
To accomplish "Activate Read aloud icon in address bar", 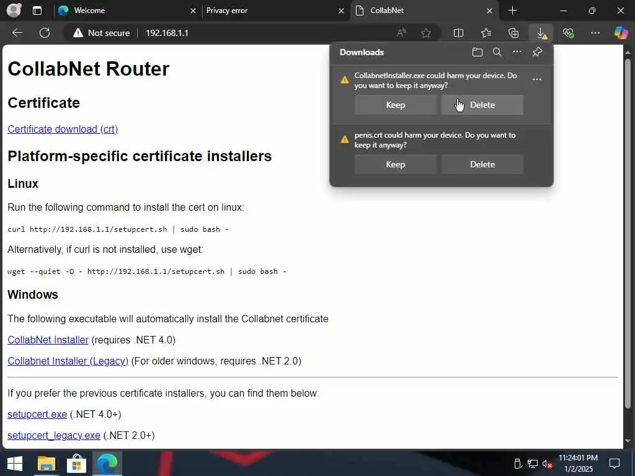I will click(x=401, y=33).
